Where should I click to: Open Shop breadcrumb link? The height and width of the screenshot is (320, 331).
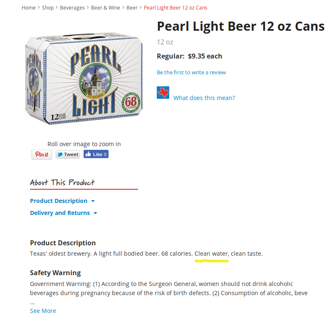click(48, 8)
